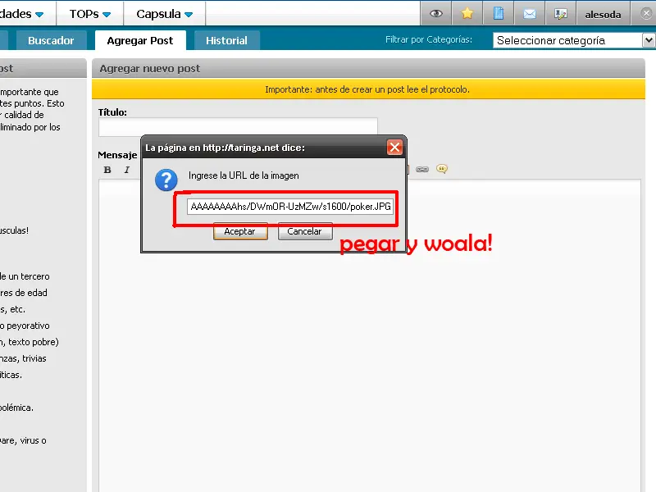The height and width of the screenshot is (492, 656).
Task: Switch to the Buscador tab
Action: coord(51,40)
